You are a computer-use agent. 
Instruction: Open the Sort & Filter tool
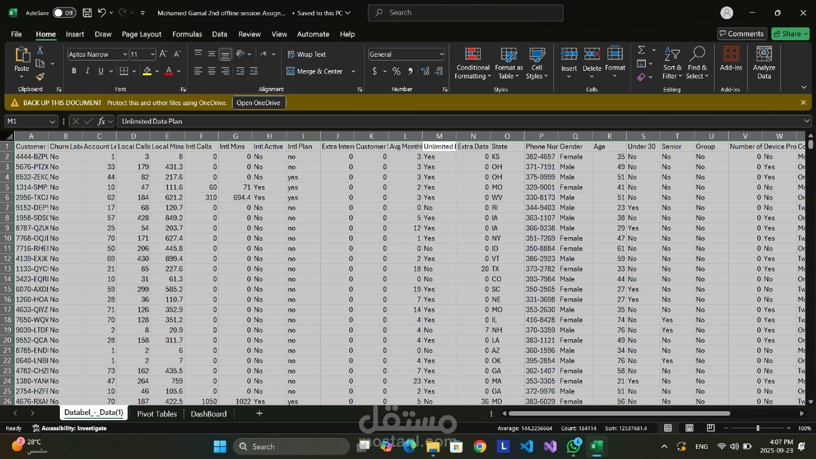point(672,64)
